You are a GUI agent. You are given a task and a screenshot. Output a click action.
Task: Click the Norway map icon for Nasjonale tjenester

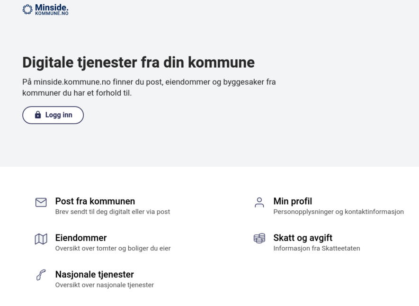pyautogui.click(x=41, y=275)
